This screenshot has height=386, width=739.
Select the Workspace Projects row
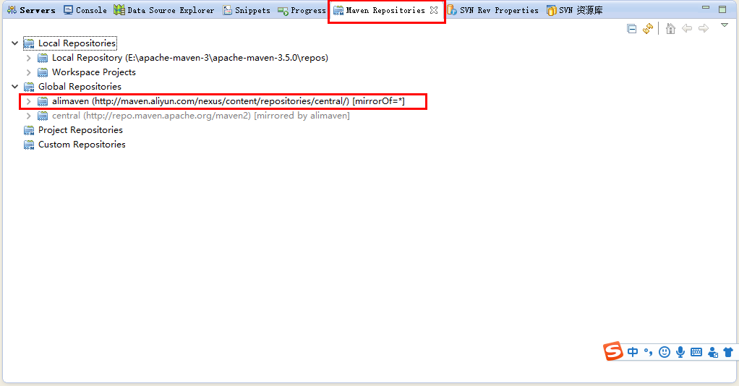(x=94, y=72)
